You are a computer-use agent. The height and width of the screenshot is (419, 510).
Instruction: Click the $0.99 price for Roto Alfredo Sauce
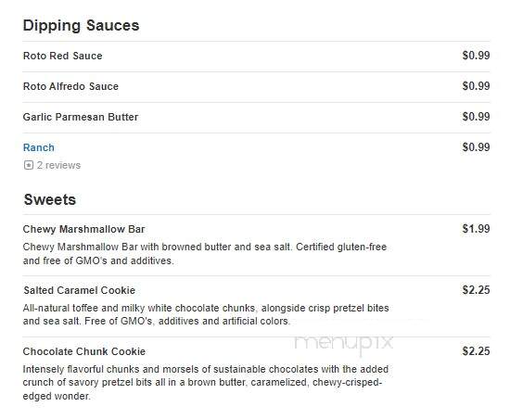click(x=477, y=86)
